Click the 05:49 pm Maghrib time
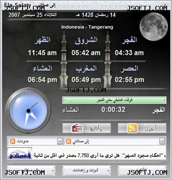The height and width of the screenshot is (180, 172). (x=86, y=80)
